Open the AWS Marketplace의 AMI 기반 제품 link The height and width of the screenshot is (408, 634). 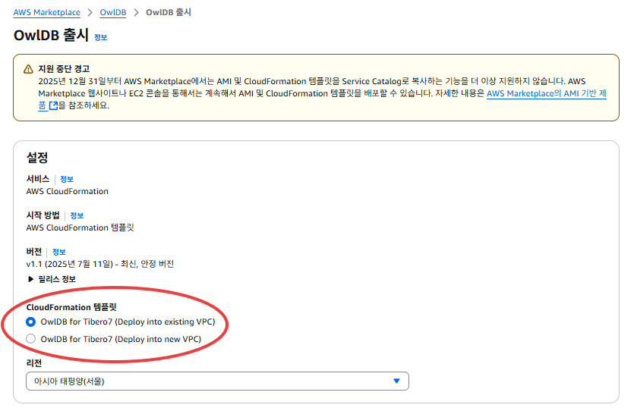tap(546, 93)
